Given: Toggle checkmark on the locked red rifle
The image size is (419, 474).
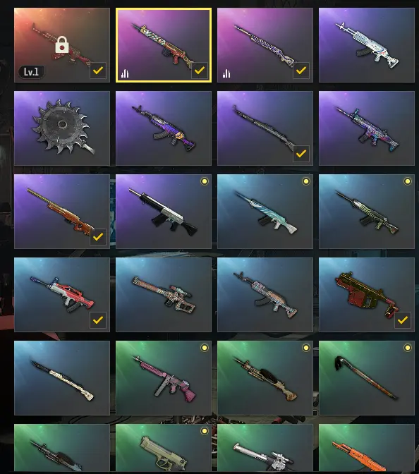Looking at the screenshot, I should pyautogui.click(x=98, y=71).
